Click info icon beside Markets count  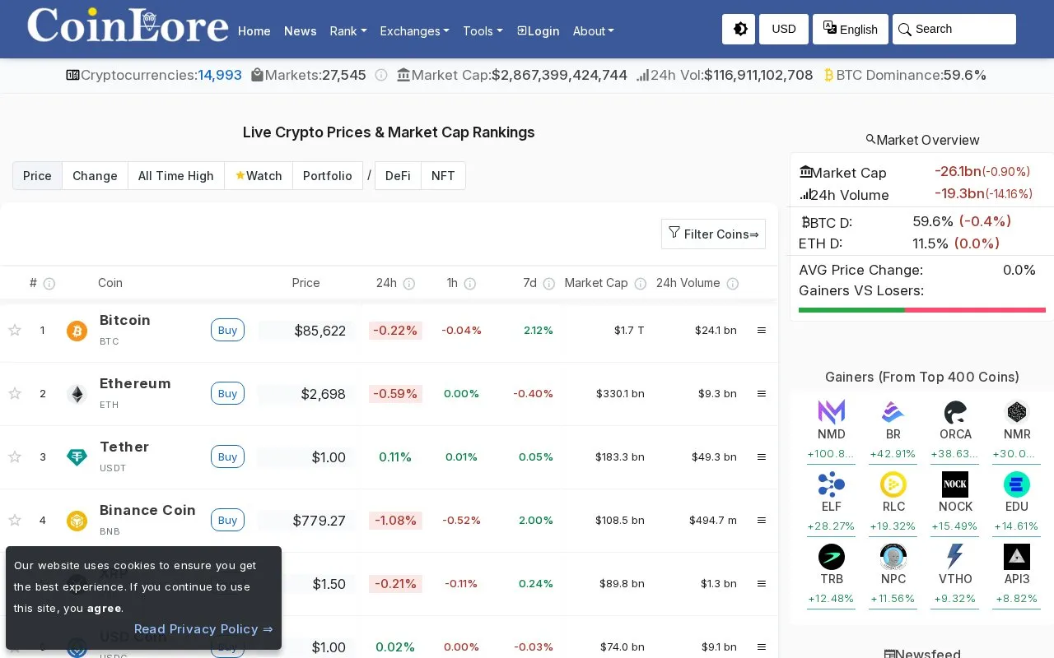point(381,75)
